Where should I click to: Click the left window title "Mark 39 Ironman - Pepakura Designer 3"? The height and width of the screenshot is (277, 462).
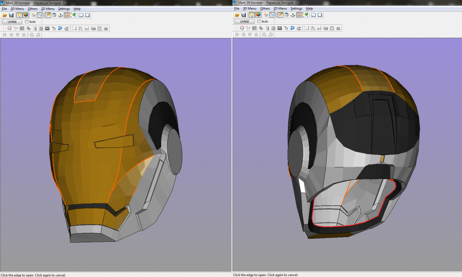coord(35,3)
